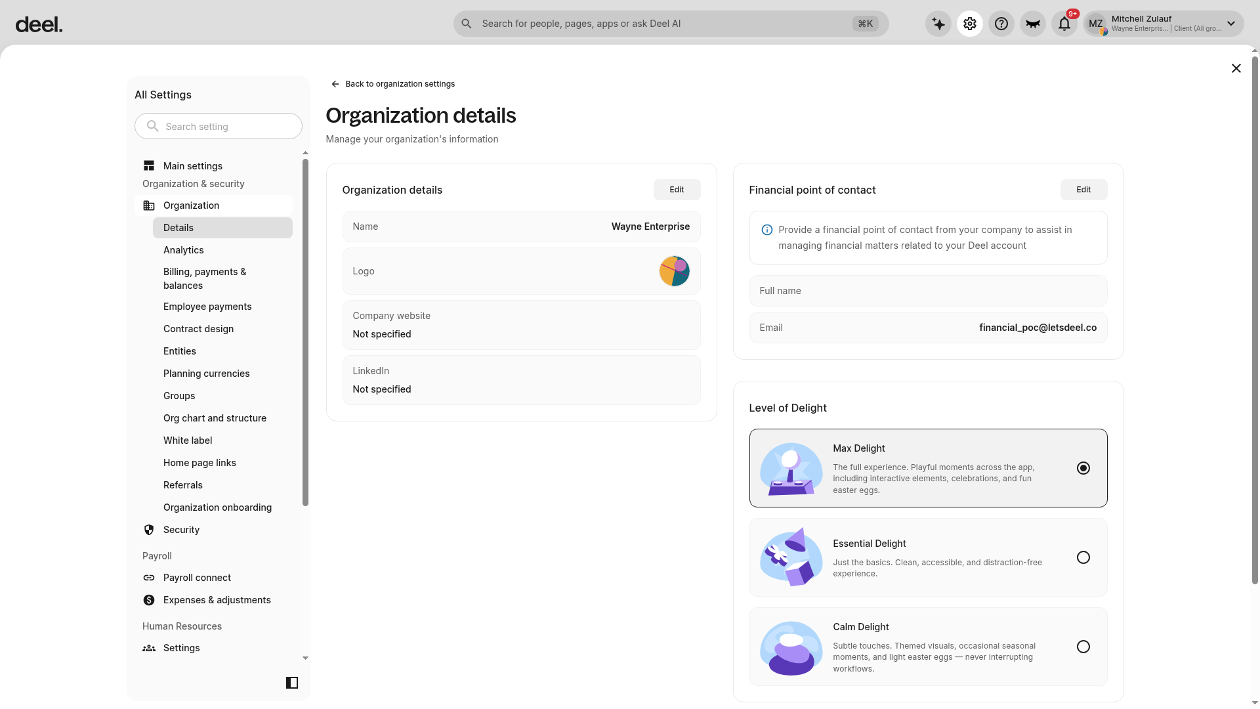Click the Max Delight illustration
Viewport: 1260px width, 709px height.
(x=791, y=469)
